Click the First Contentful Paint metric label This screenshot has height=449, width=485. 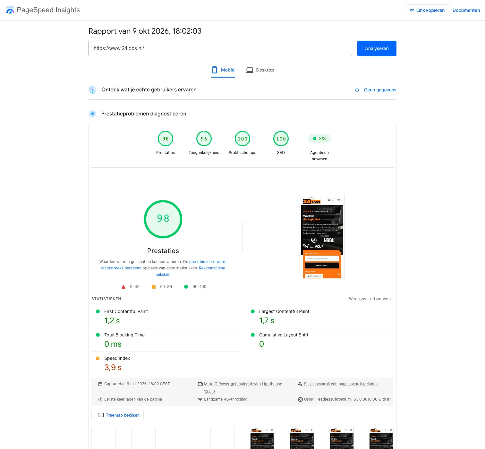click(x=126, y=311)
